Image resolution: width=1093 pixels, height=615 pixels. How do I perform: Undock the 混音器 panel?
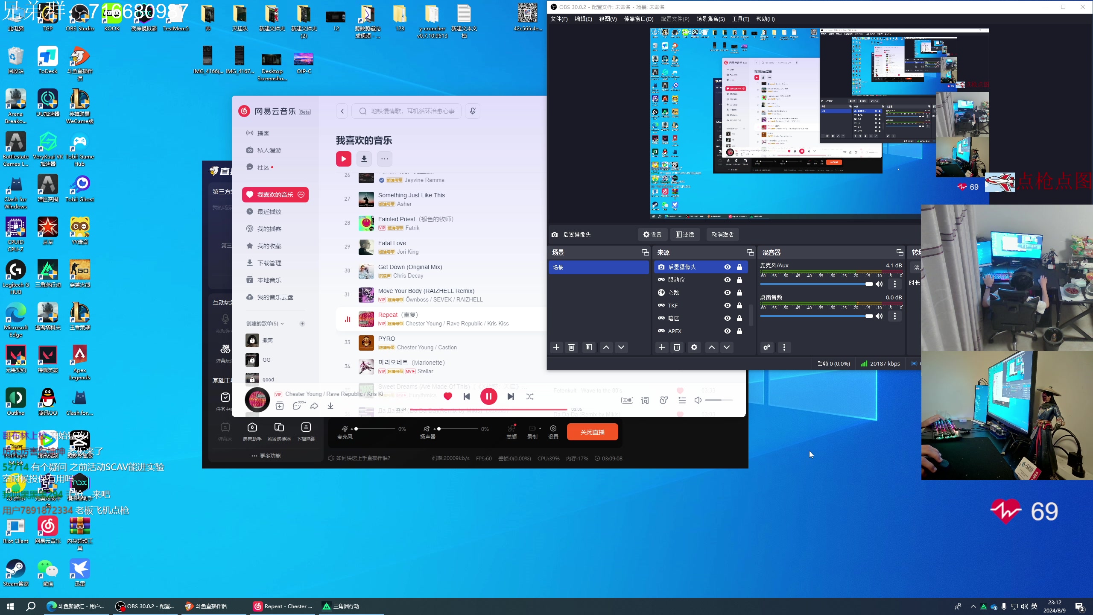[x=900, y=252]
